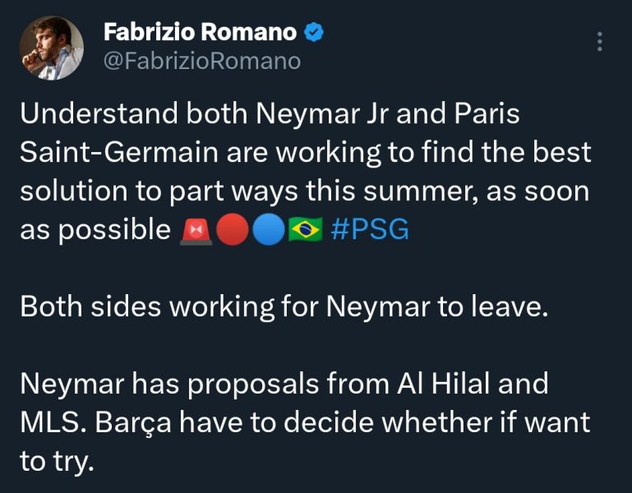Click the red circle emoji
This screenshot has height=493, width=632.
click(x=232, y=231)
